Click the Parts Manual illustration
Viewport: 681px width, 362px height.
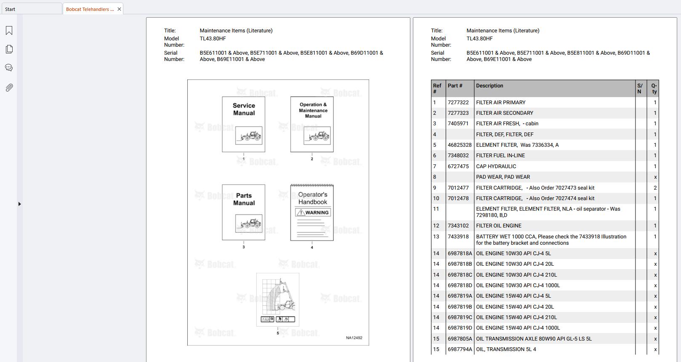coord(244,212)
